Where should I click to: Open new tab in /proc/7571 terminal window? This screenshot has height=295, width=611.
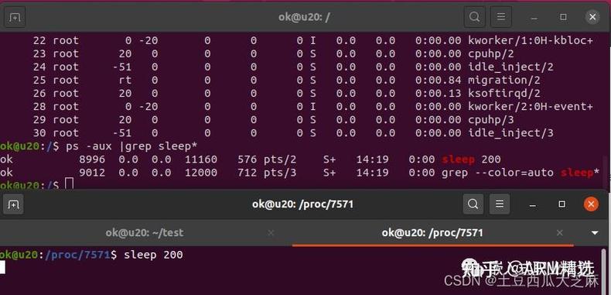tap(13, 204)
